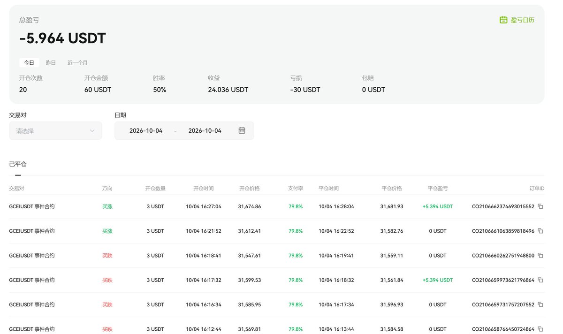Click the 60 USDT 开仓金额 value
This screenshot has width=563, height=334.
[98, 90]
